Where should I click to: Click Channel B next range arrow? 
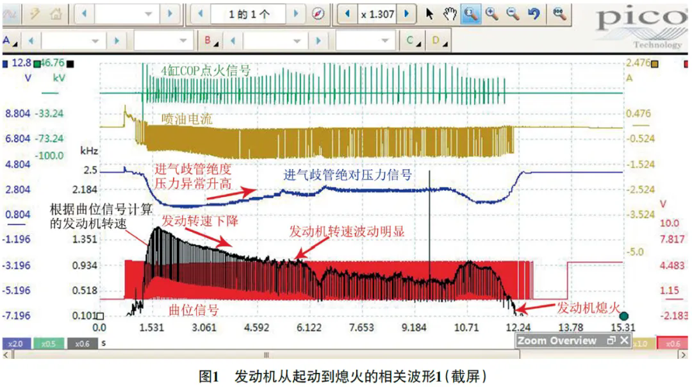click(x=318, y=41)
